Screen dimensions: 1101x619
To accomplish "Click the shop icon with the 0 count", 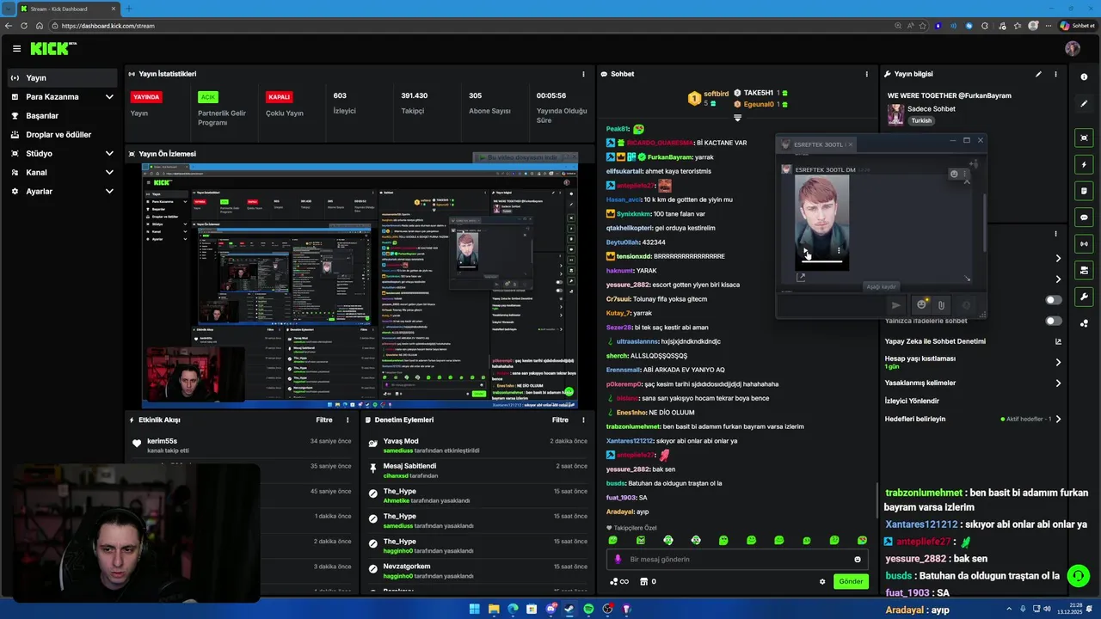I will tap(648, 581).
